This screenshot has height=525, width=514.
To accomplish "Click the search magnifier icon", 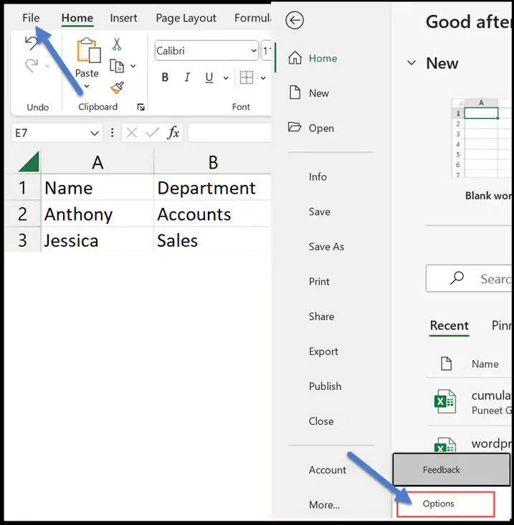I will click(457, 278).
